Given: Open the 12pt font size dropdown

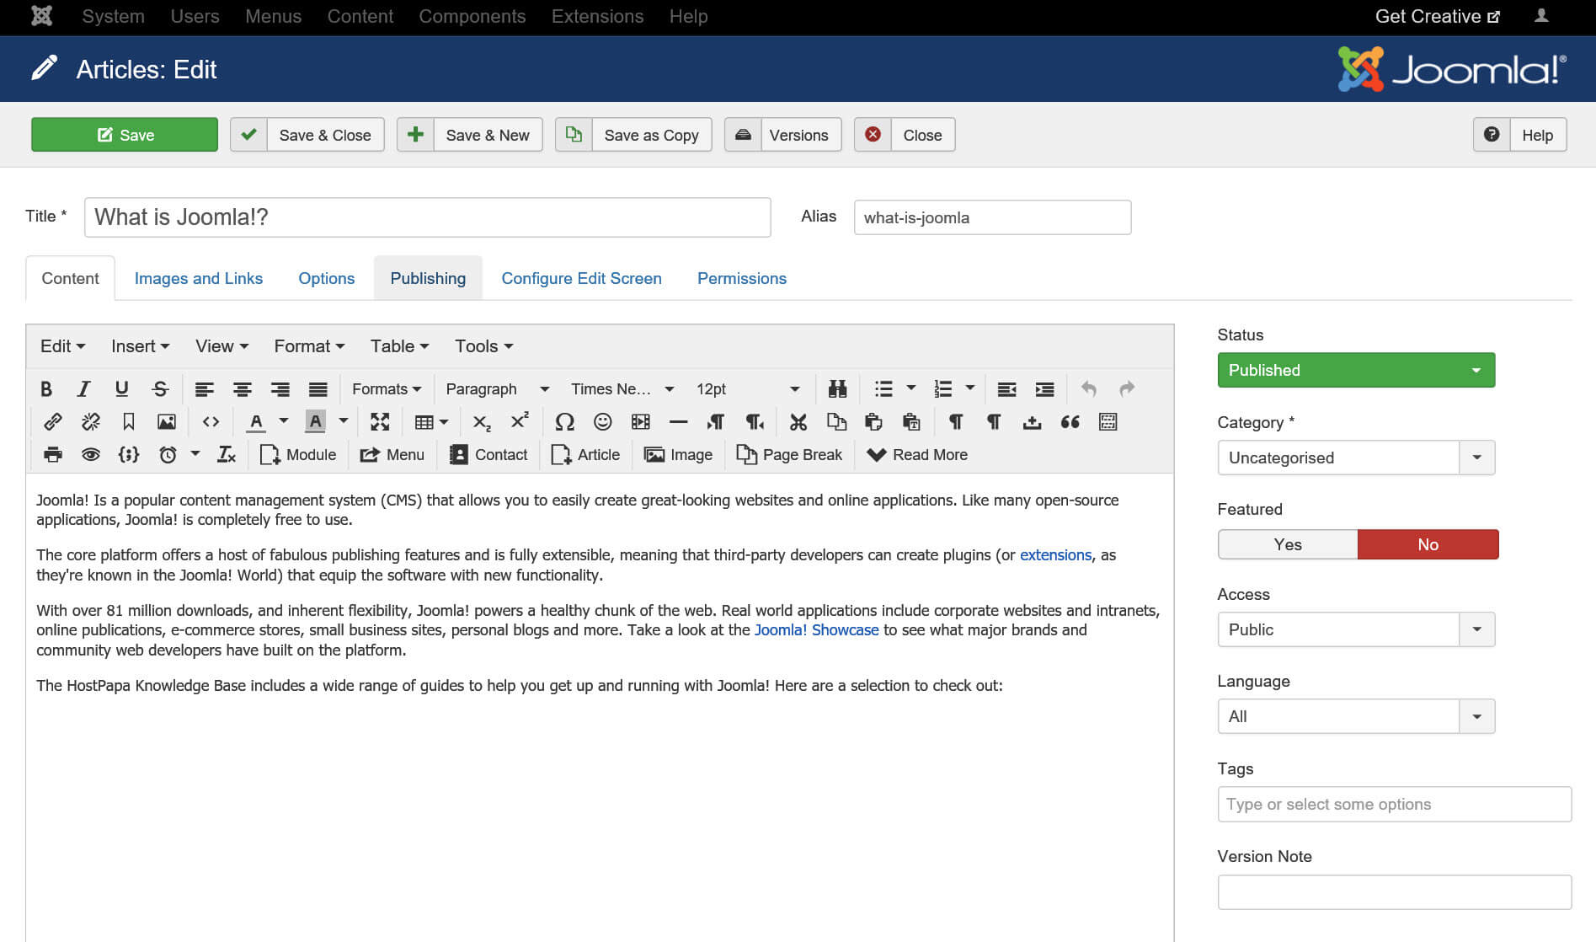Looking at the screenshot, I should [747, 388].
